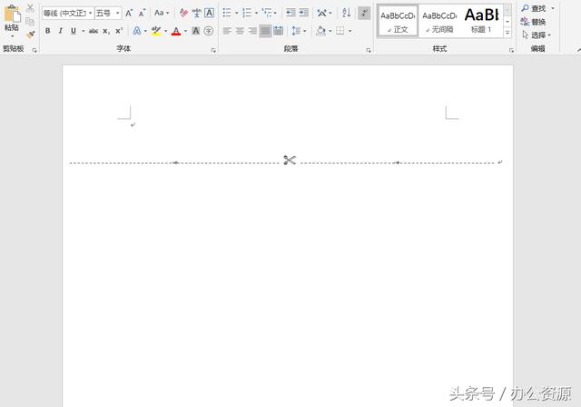
Task: Toggle character shading A button
Action: (196, 31)
